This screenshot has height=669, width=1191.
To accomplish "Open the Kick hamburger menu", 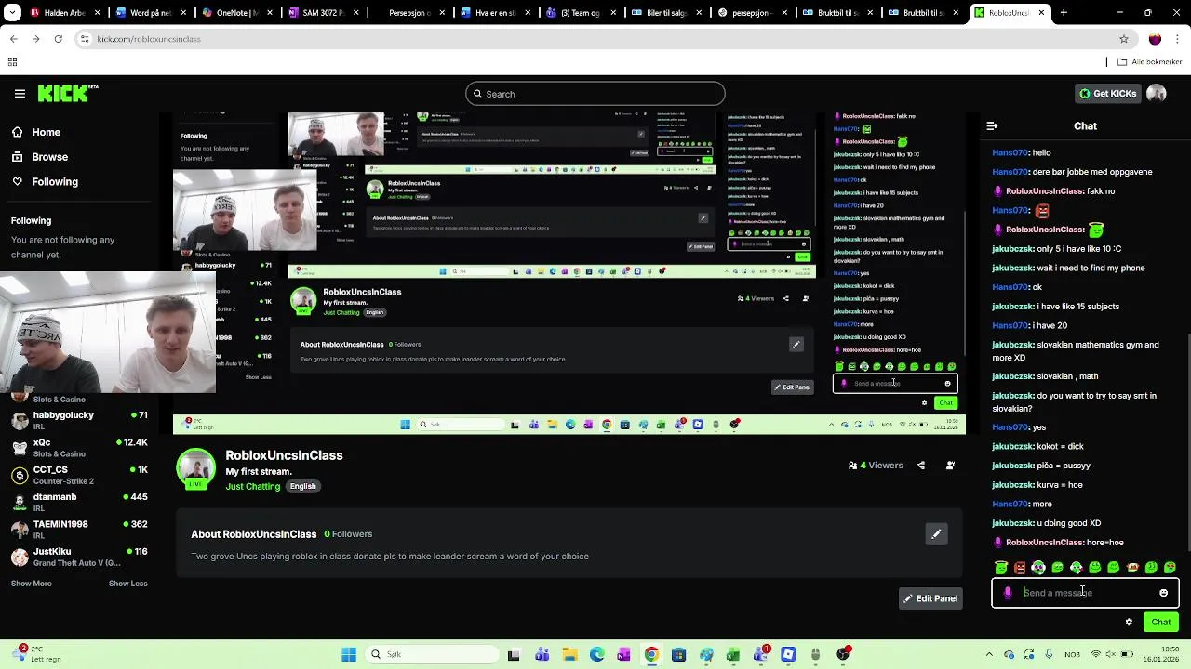I will pyautogui.click(x=20, y=94).
